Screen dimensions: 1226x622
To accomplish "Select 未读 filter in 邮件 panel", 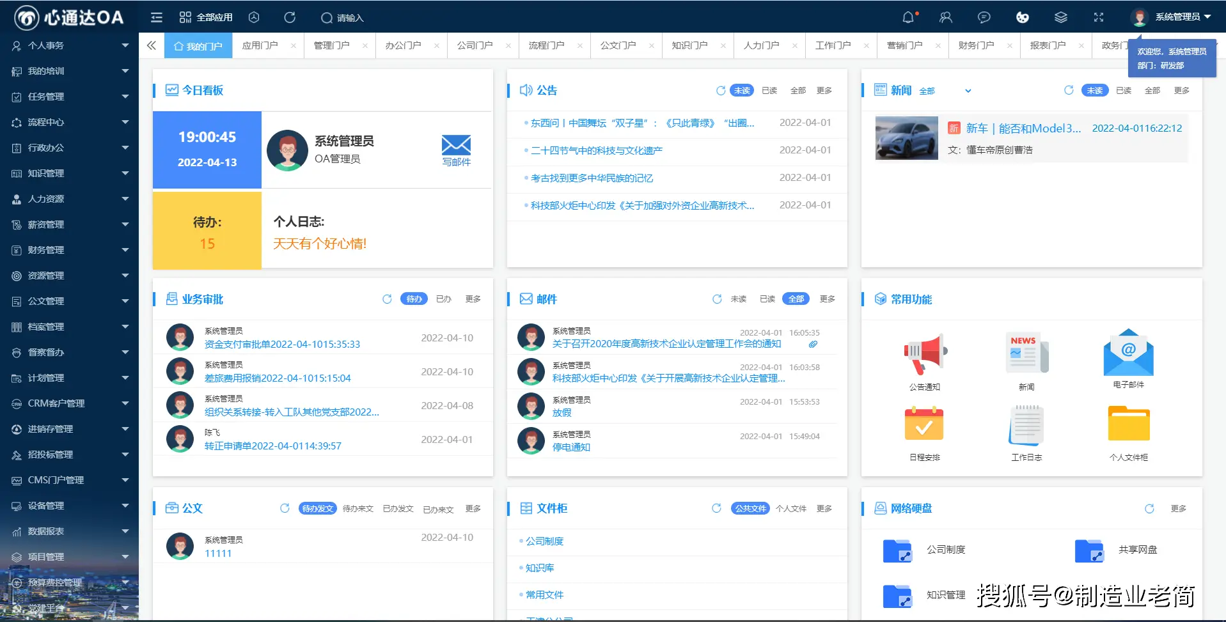I will [x=739, y=299].
